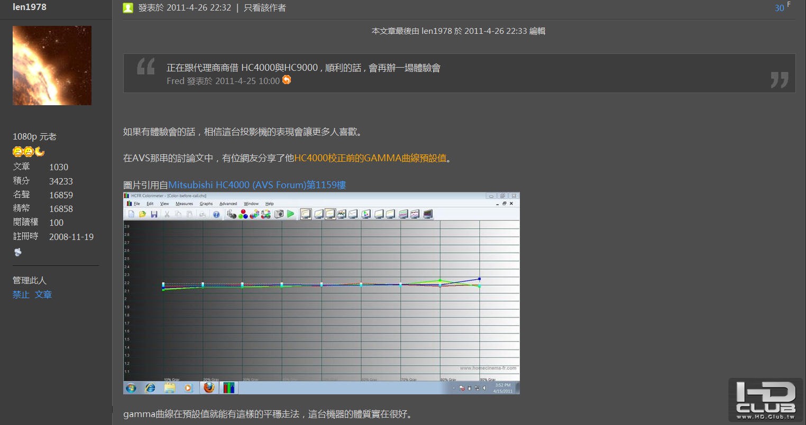
Task: Click floor number 30 link
Action: pos(780,8)
